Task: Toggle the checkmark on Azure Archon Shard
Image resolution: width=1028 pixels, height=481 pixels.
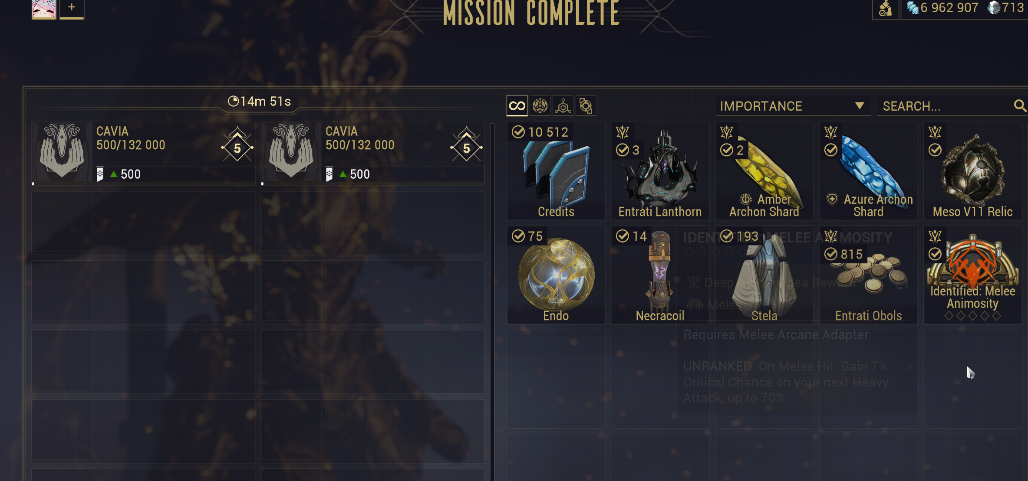Action: point(831,150)
